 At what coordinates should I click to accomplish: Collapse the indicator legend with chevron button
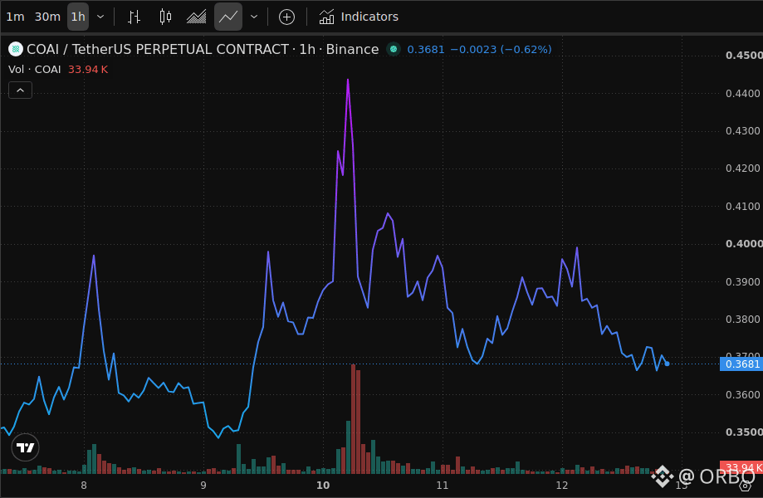pos(21,90)
